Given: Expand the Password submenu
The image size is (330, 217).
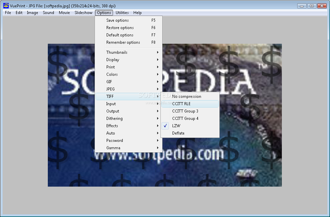Looking at the screenshot, I should [x=129, y=141].
